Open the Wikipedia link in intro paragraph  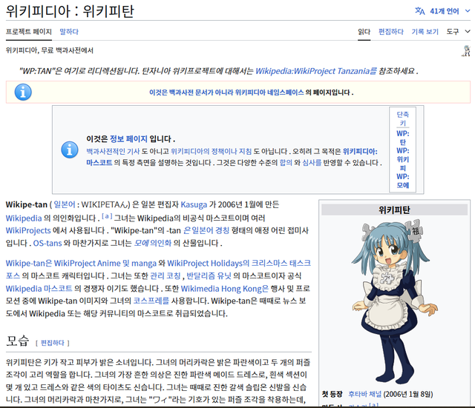pyautogui.click(x=24, y=218)
